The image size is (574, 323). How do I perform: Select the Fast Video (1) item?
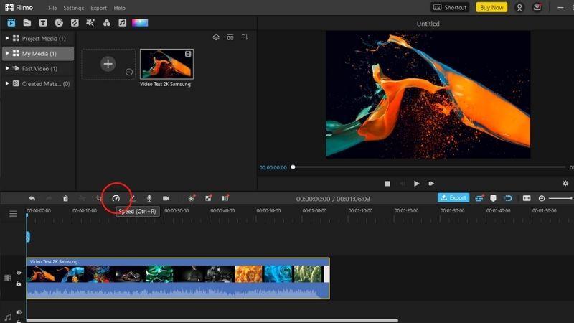tap(38, 68)
